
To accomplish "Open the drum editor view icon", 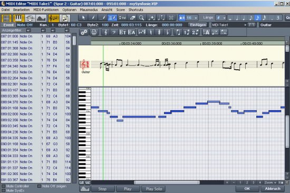I will 30,18.
